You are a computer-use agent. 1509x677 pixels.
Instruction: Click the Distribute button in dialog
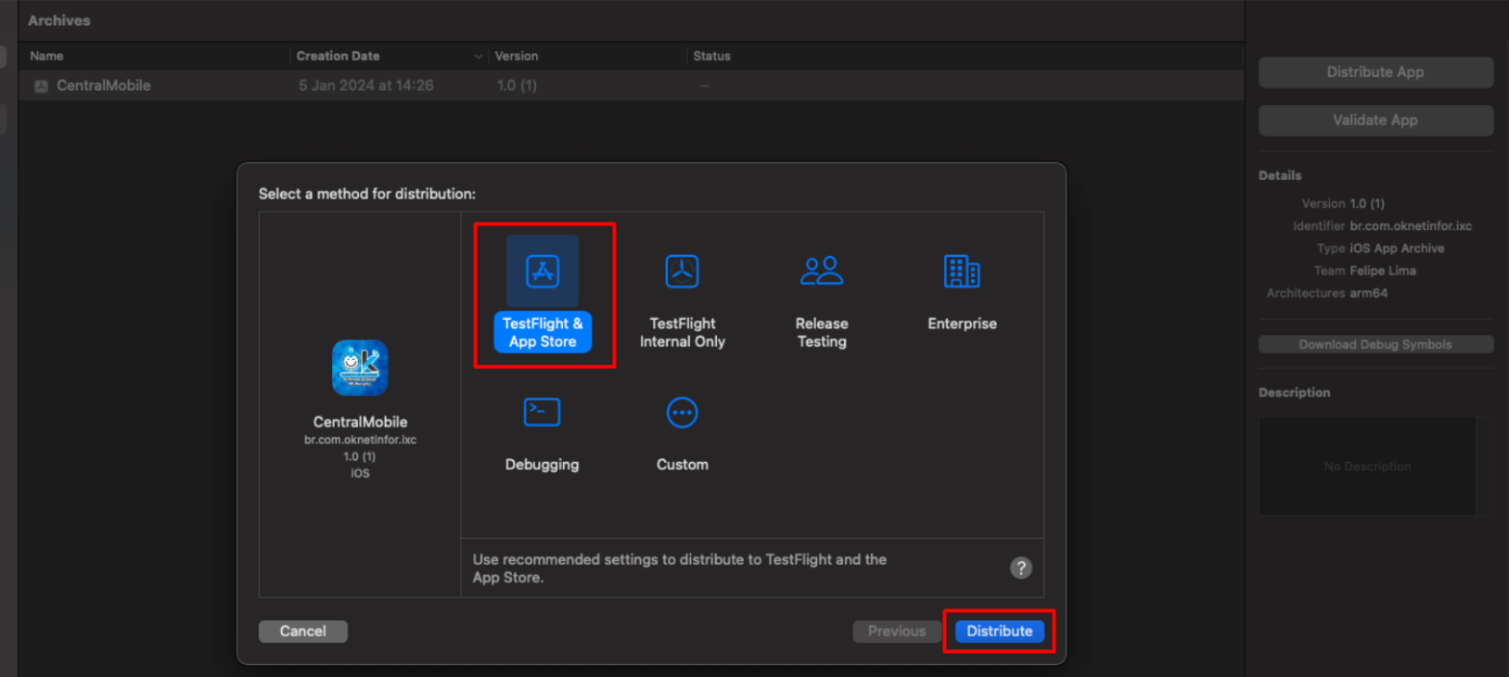pyautogui.click(x=999, y=631)
